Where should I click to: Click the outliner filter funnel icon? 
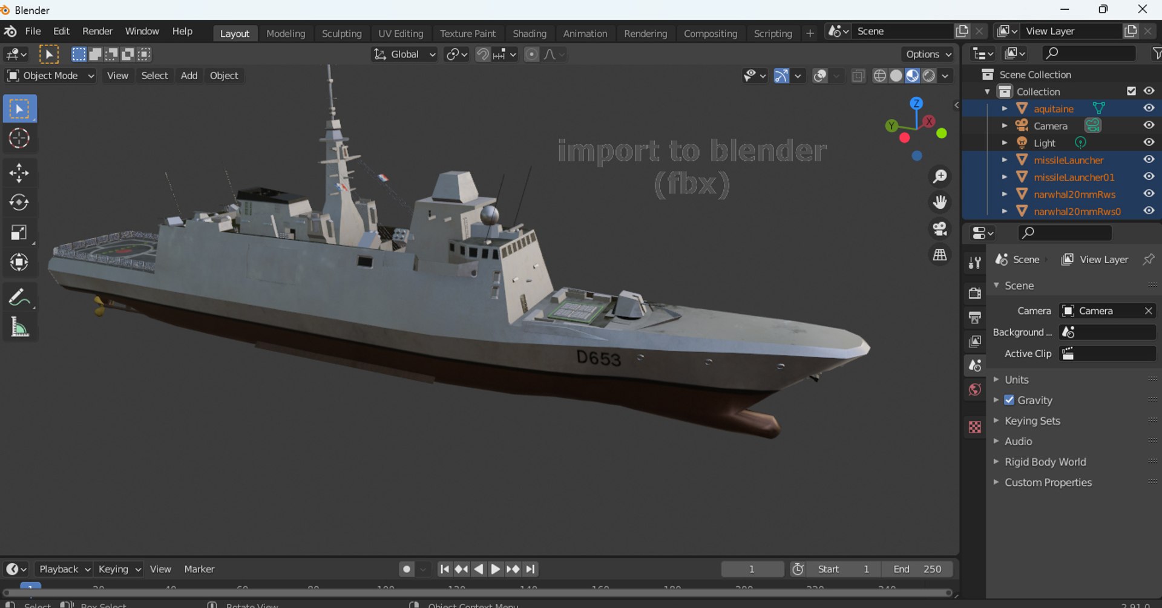pyautogui.click(x=1157, y=54)
